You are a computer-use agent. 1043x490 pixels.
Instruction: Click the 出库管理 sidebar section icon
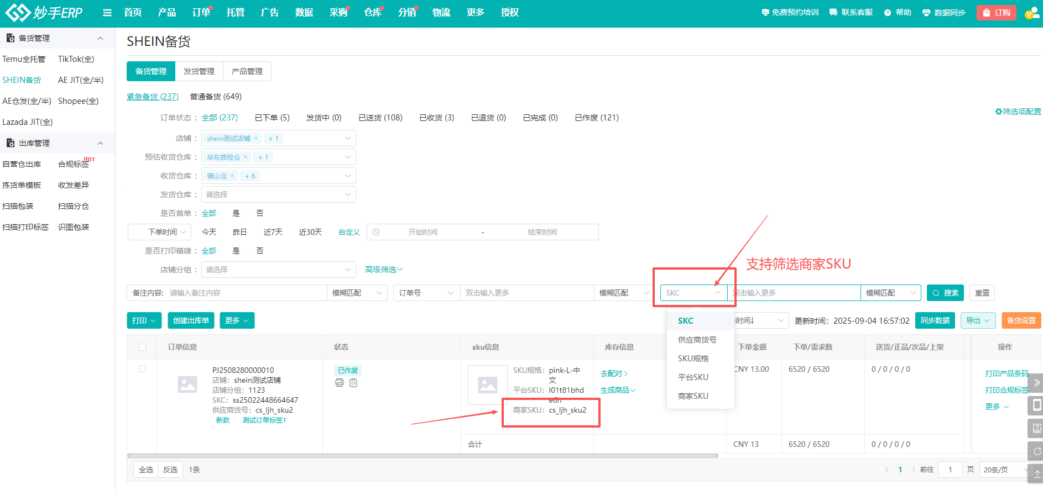pyautogui.click(x=10, y=143)
